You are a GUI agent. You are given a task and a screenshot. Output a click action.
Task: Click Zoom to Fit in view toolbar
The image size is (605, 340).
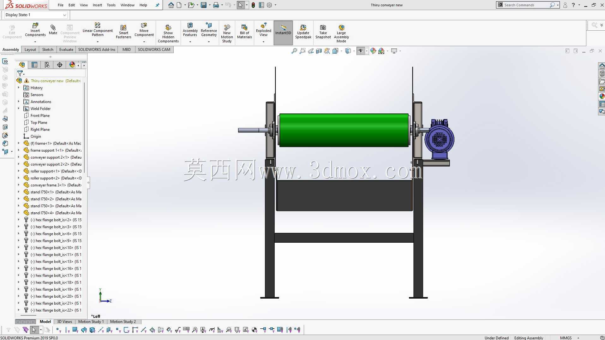(x=294, y=51)
